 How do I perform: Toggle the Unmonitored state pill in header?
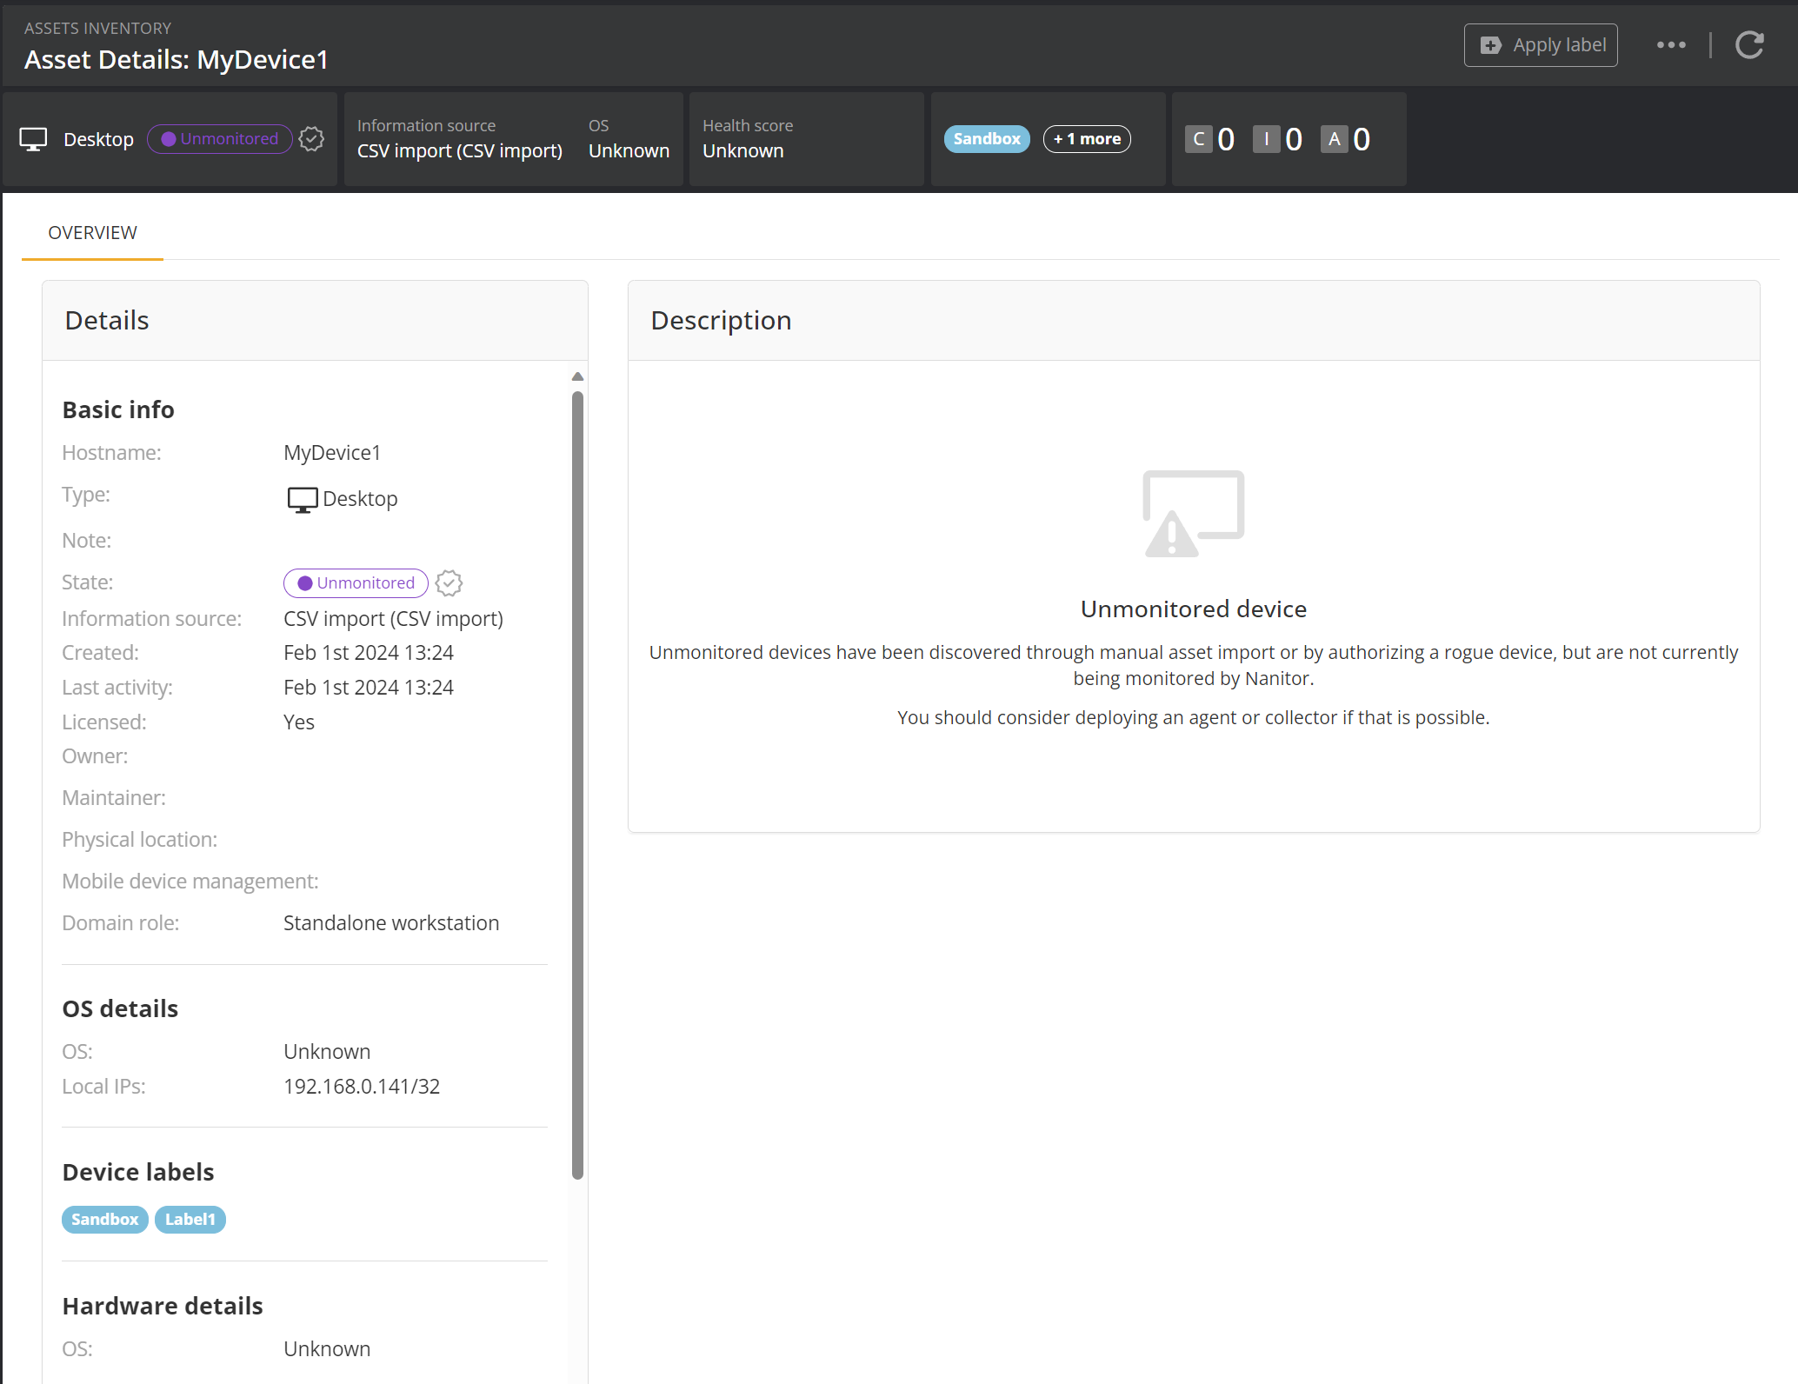pos(220,139)
